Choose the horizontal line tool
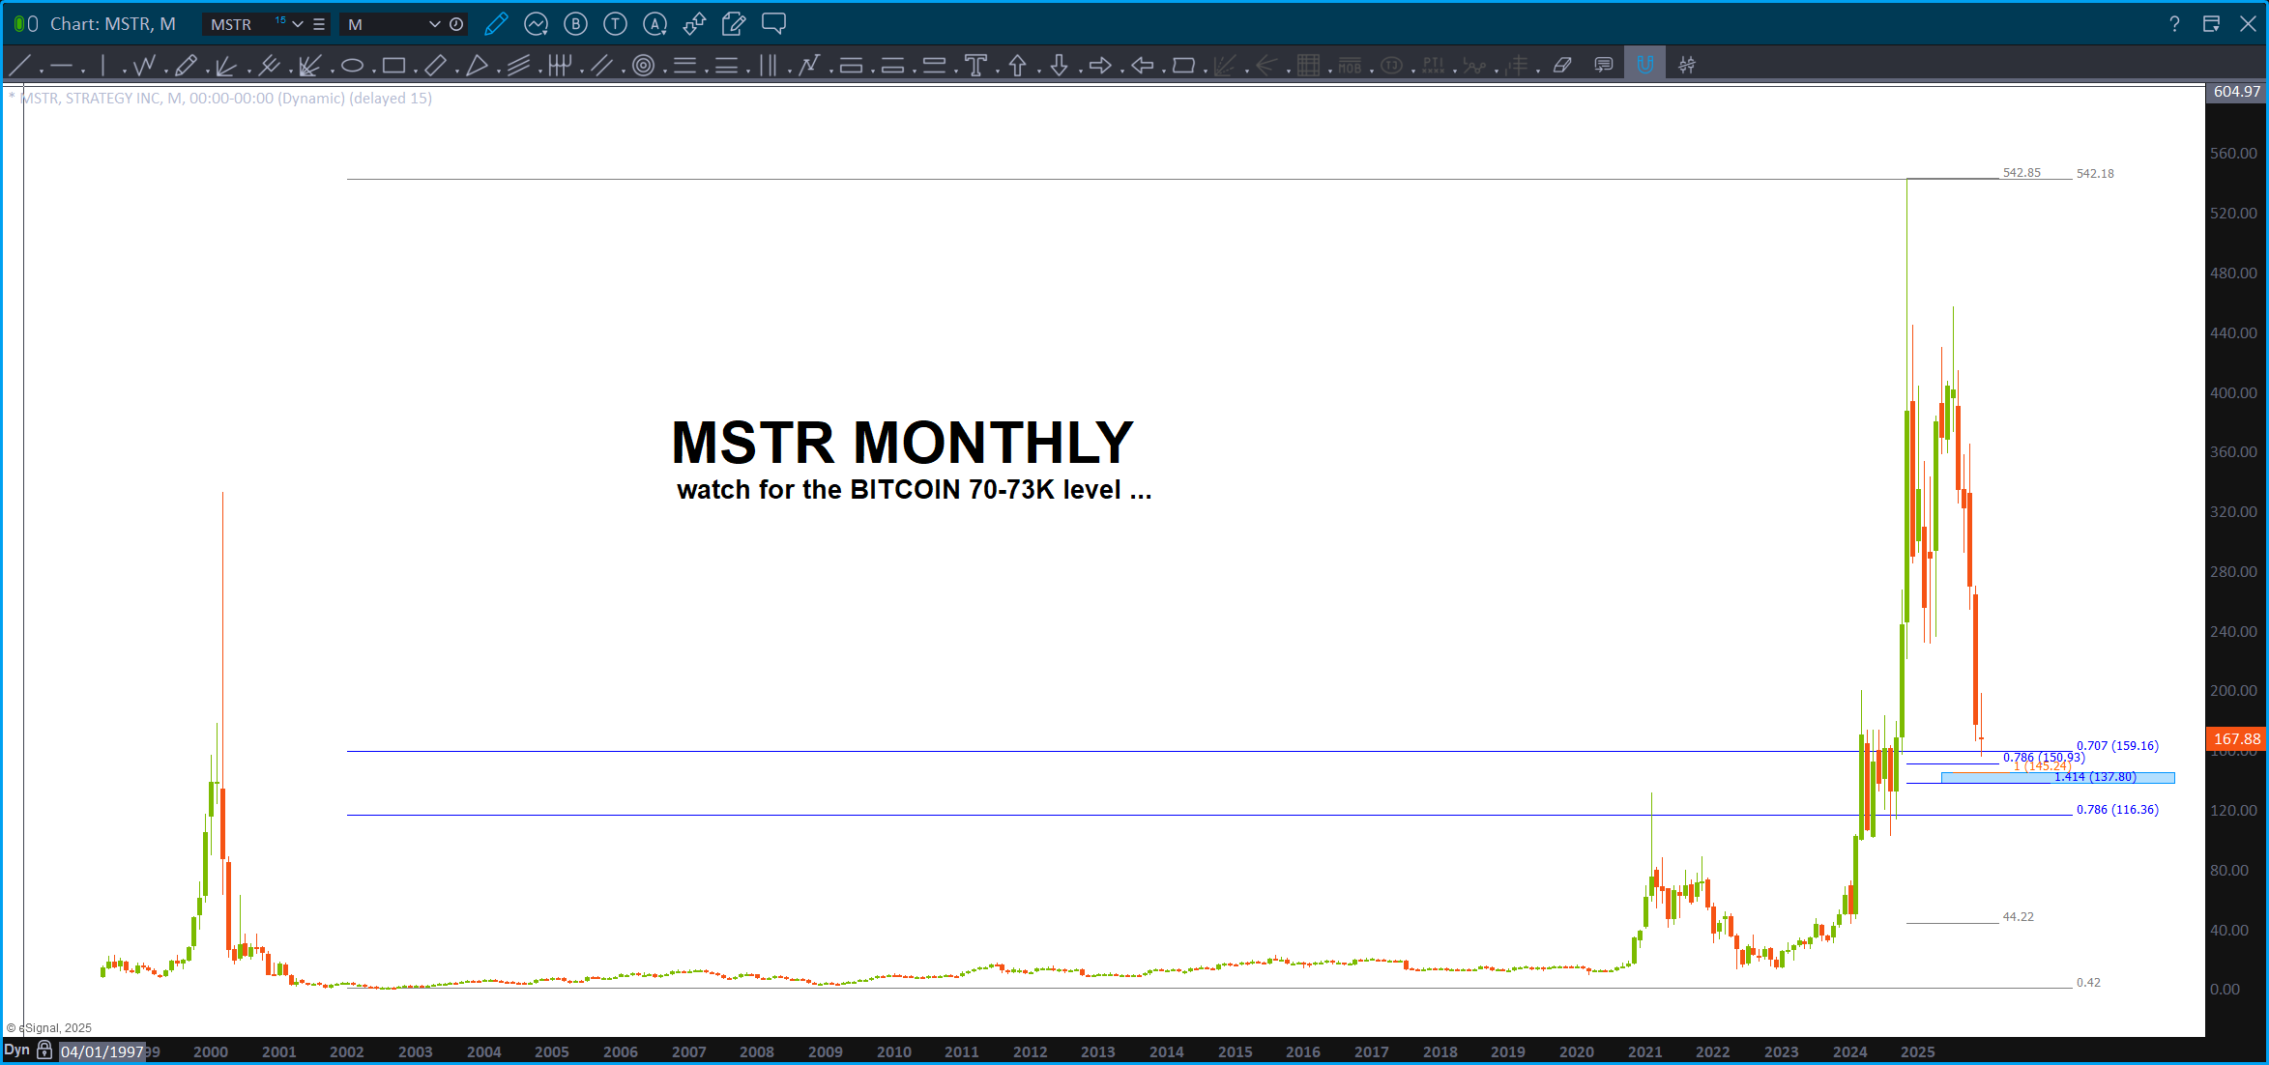 click(61, 66)
